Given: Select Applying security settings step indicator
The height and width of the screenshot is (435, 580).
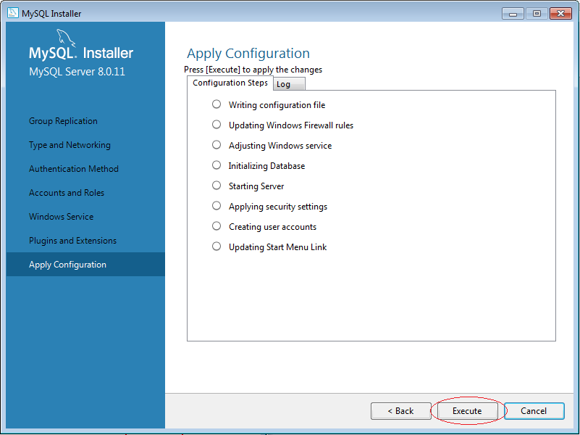Looking at the screenshot, I should (x=217, y=206).
